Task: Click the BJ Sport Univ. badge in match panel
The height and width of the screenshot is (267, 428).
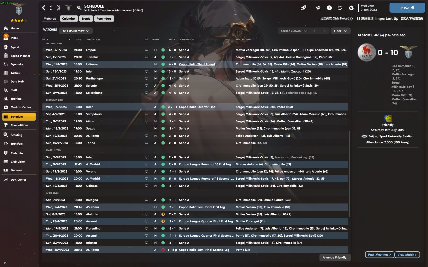Action: [x=366, y=52]
